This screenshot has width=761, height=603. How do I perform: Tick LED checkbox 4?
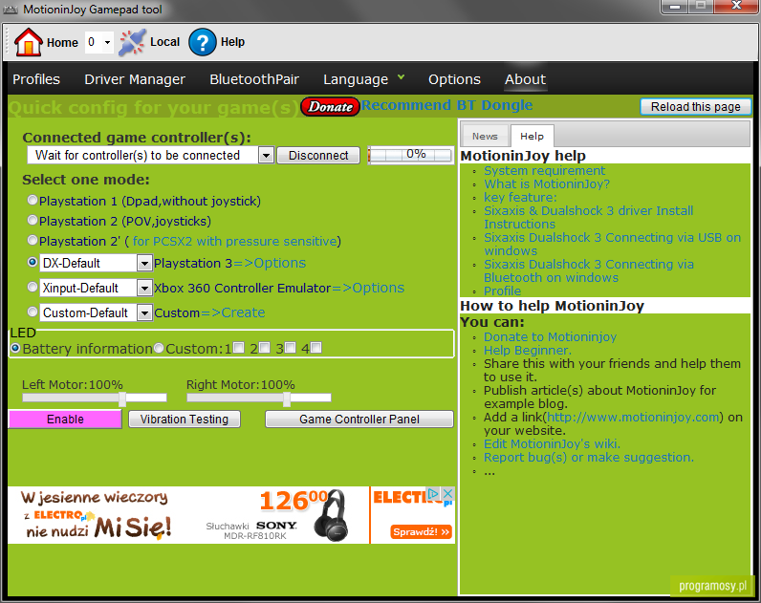[315, 348]
